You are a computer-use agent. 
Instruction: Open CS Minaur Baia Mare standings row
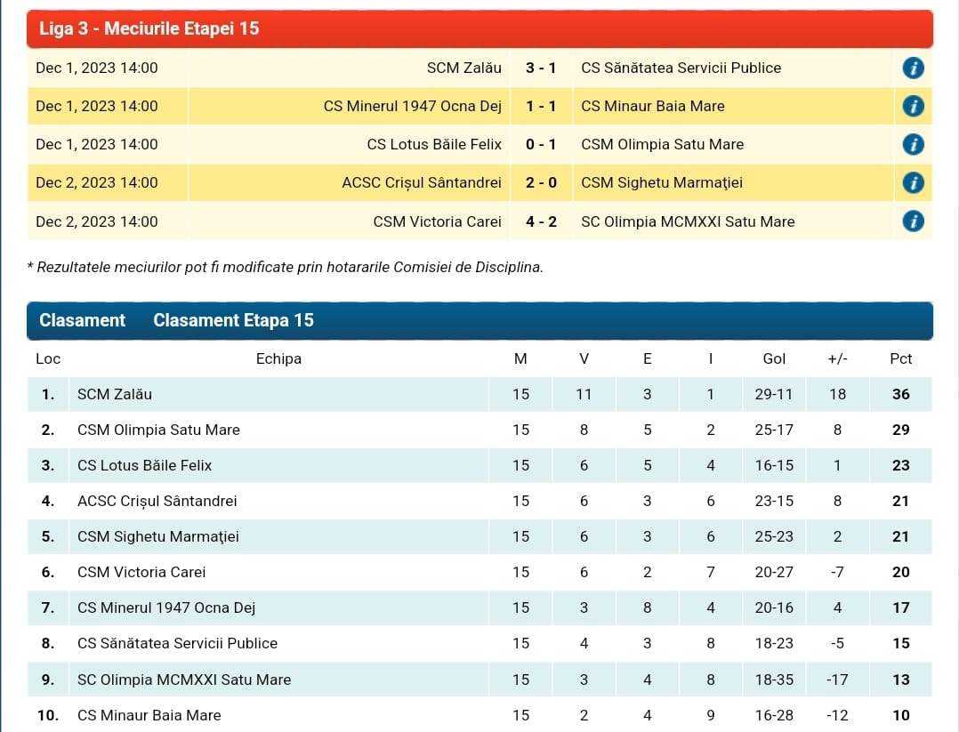pyautogui.click(x=149, y=715)
